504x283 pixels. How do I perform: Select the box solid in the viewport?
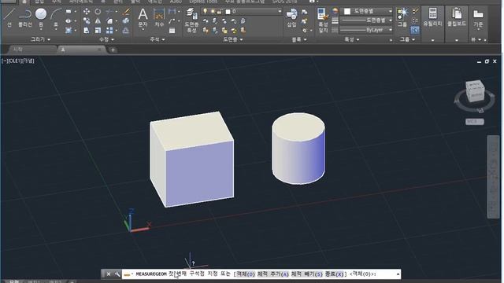(x=192, y=160)
